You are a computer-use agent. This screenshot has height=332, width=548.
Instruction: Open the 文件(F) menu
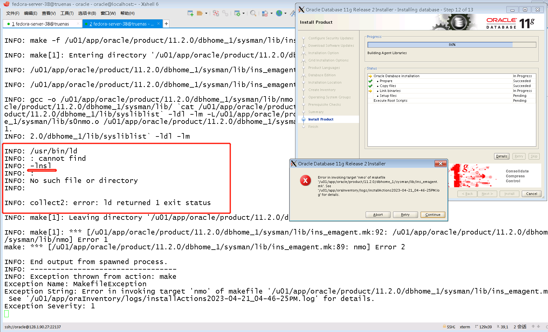[x=13, y=13]
